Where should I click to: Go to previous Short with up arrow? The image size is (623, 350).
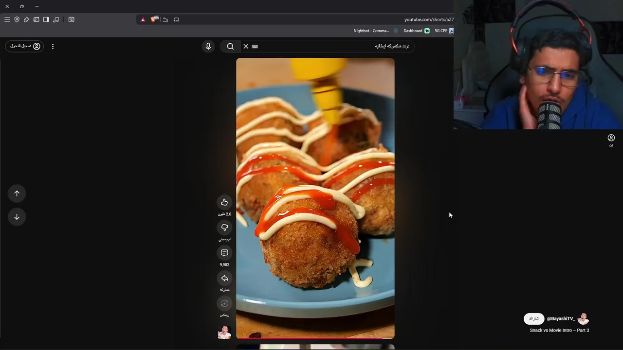(x=17, y=193)
